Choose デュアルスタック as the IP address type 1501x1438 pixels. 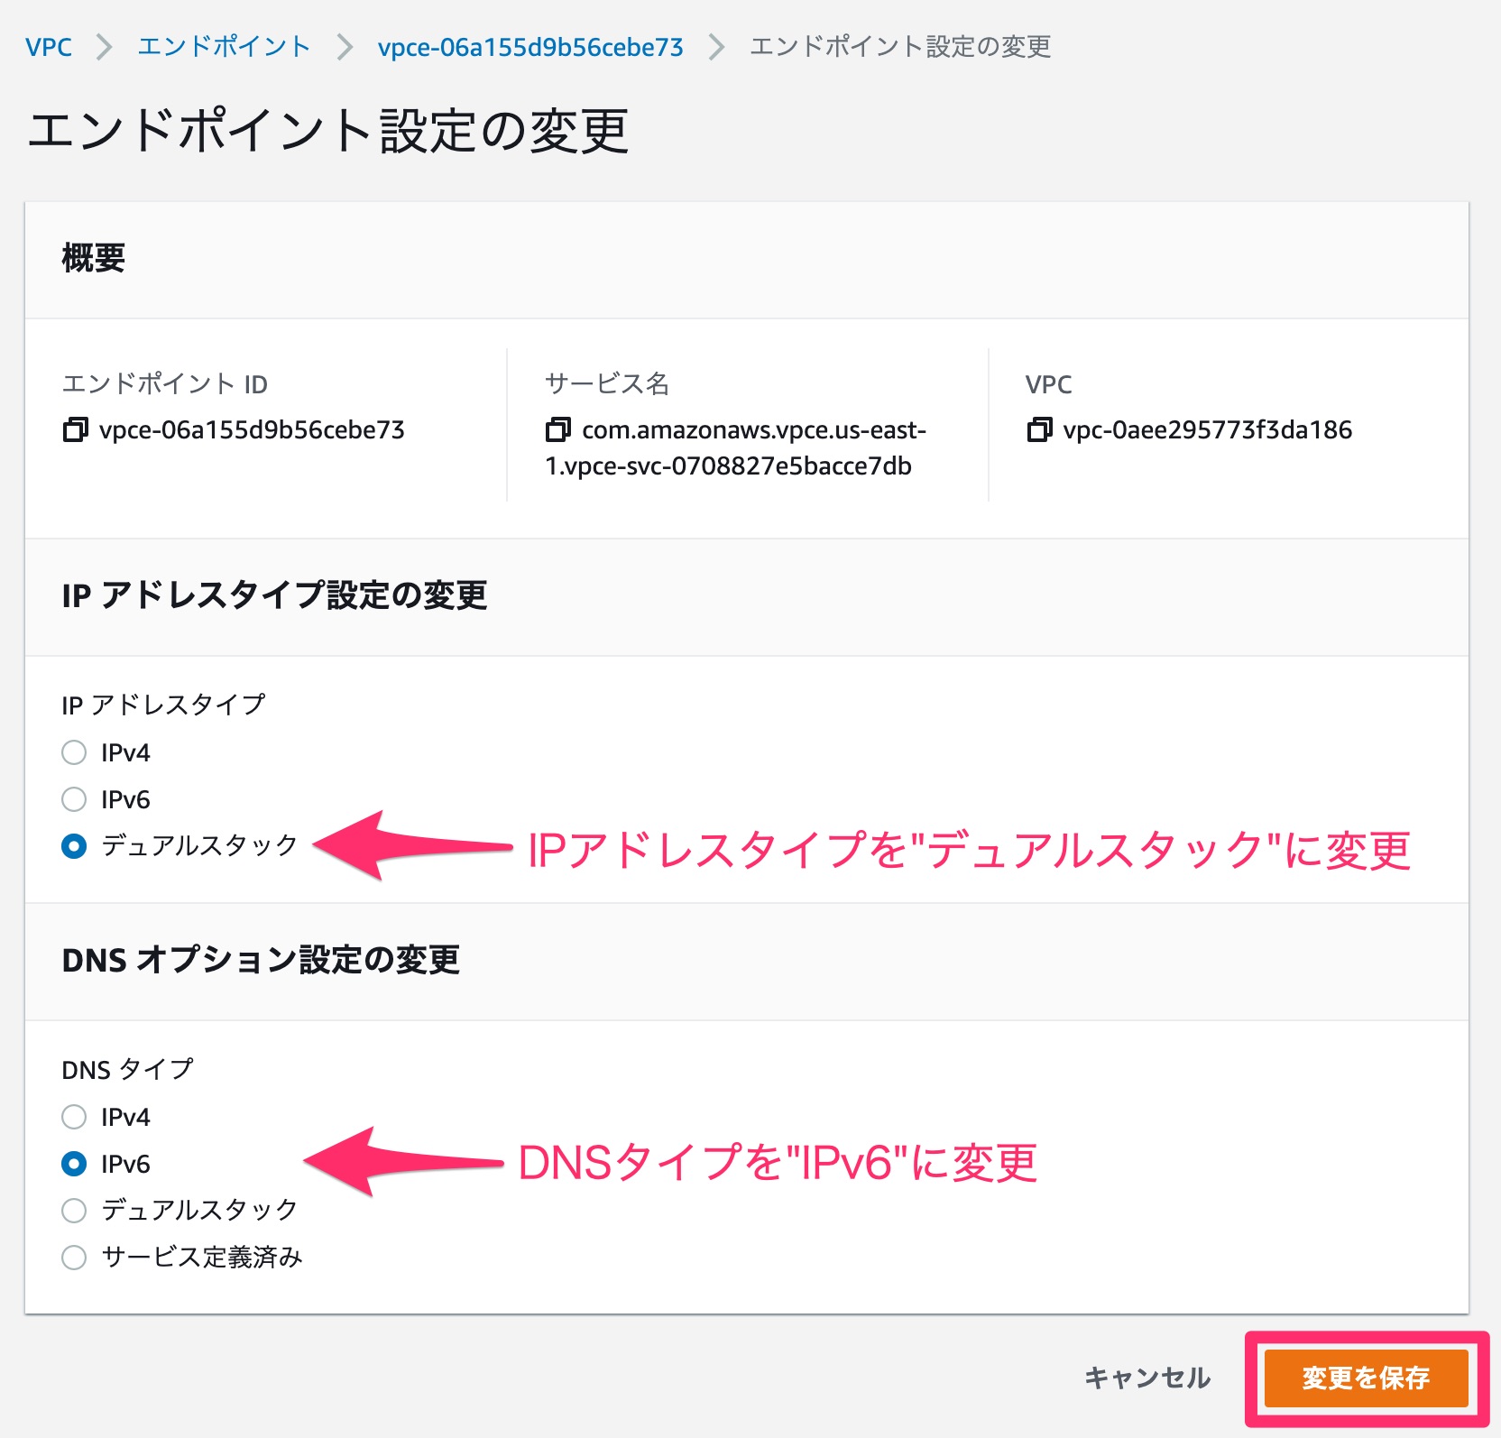(x=73, y=846)
